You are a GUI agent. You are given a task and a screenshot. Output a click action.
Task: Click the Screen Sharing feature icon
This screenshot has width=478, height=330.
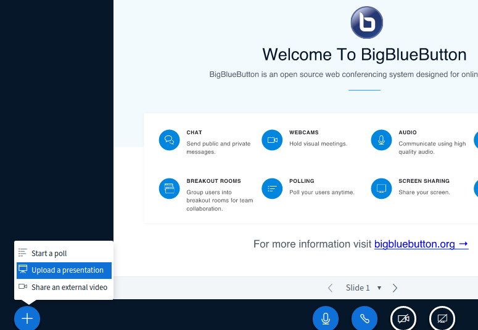coord(381,188)
